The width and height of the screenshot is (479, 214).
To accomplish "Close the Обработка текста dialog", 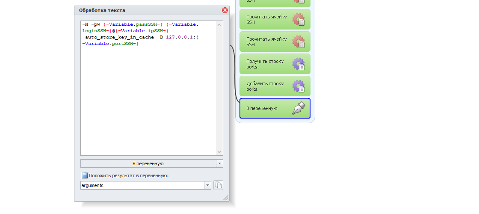I will pos(225,10).
